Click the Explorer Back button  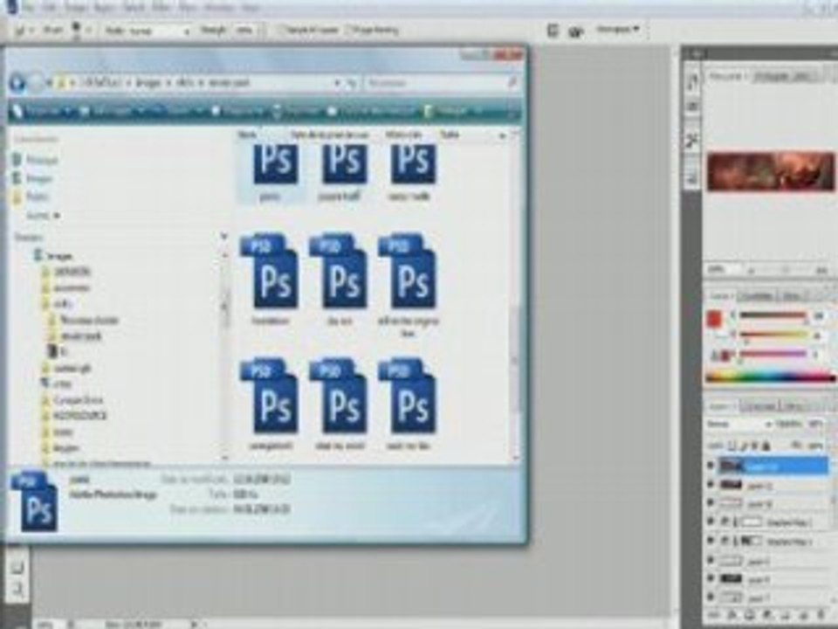[x=17, y=83]
